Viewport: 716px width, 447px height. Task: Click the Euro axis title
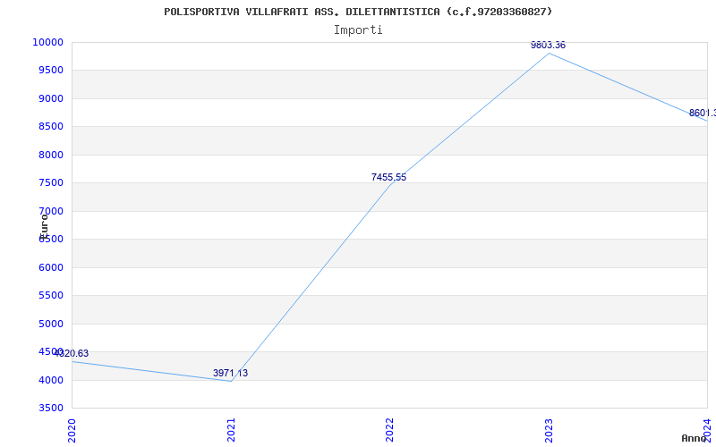[44, 226]
